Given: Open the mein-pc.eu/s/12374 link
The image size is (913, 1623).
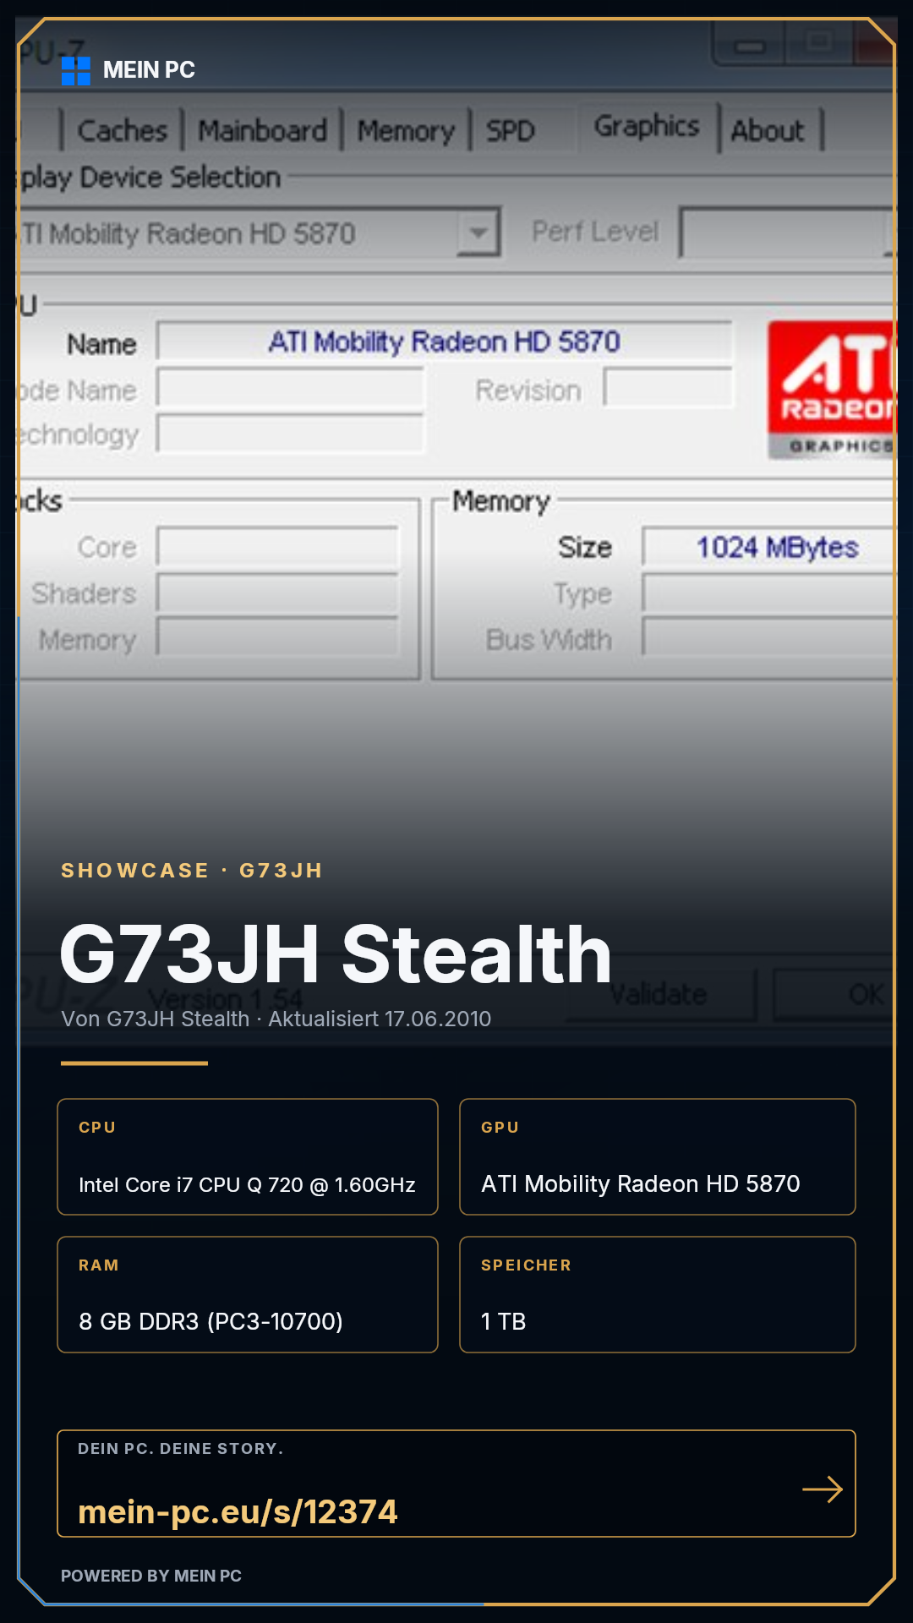Looking at the screenshot, I should pos(238,1511).
